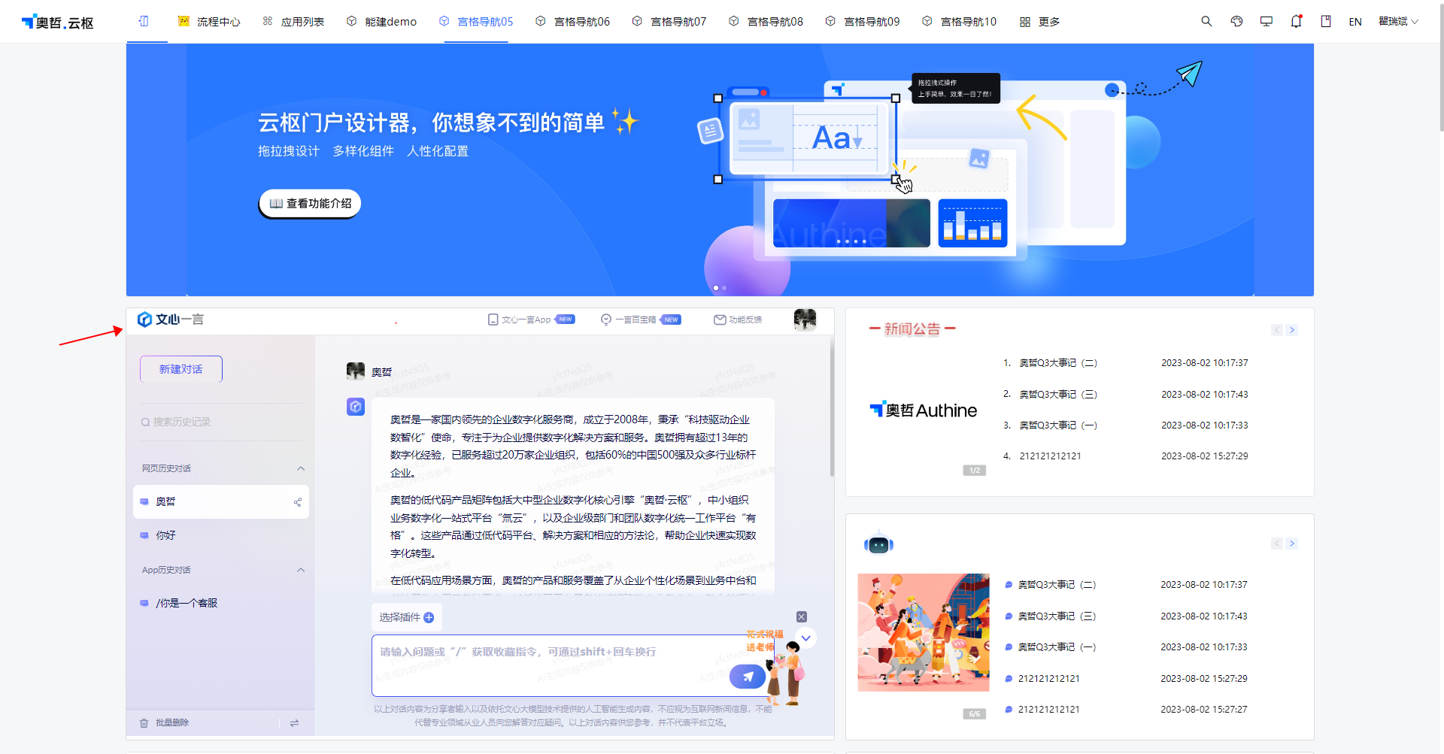Click the 搜索历史记录 search field
1444x754 pixels.
[x=221, y=422]
